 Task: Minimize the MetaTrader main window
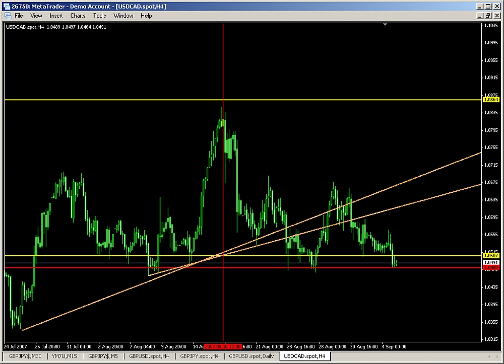click(x=480, y=7)
